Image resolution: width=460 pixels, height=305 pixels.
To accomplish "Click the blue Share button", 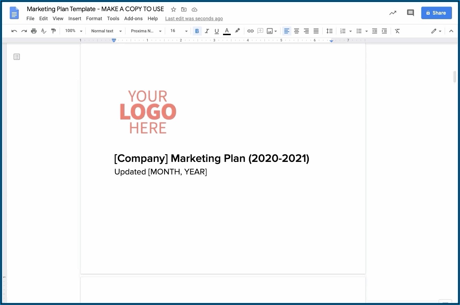I will 436,13.
